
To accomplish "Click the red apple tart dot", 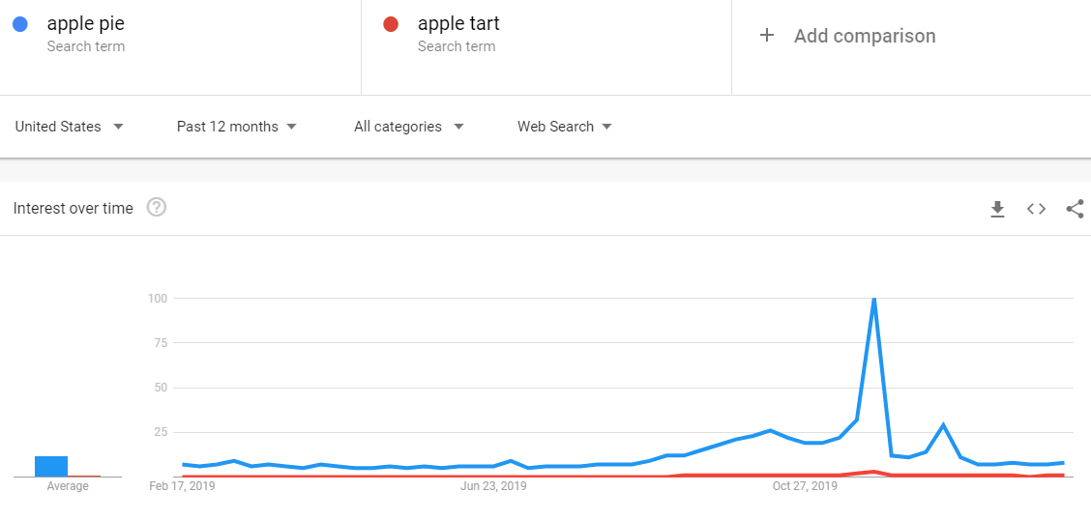I will coord(391,24).
